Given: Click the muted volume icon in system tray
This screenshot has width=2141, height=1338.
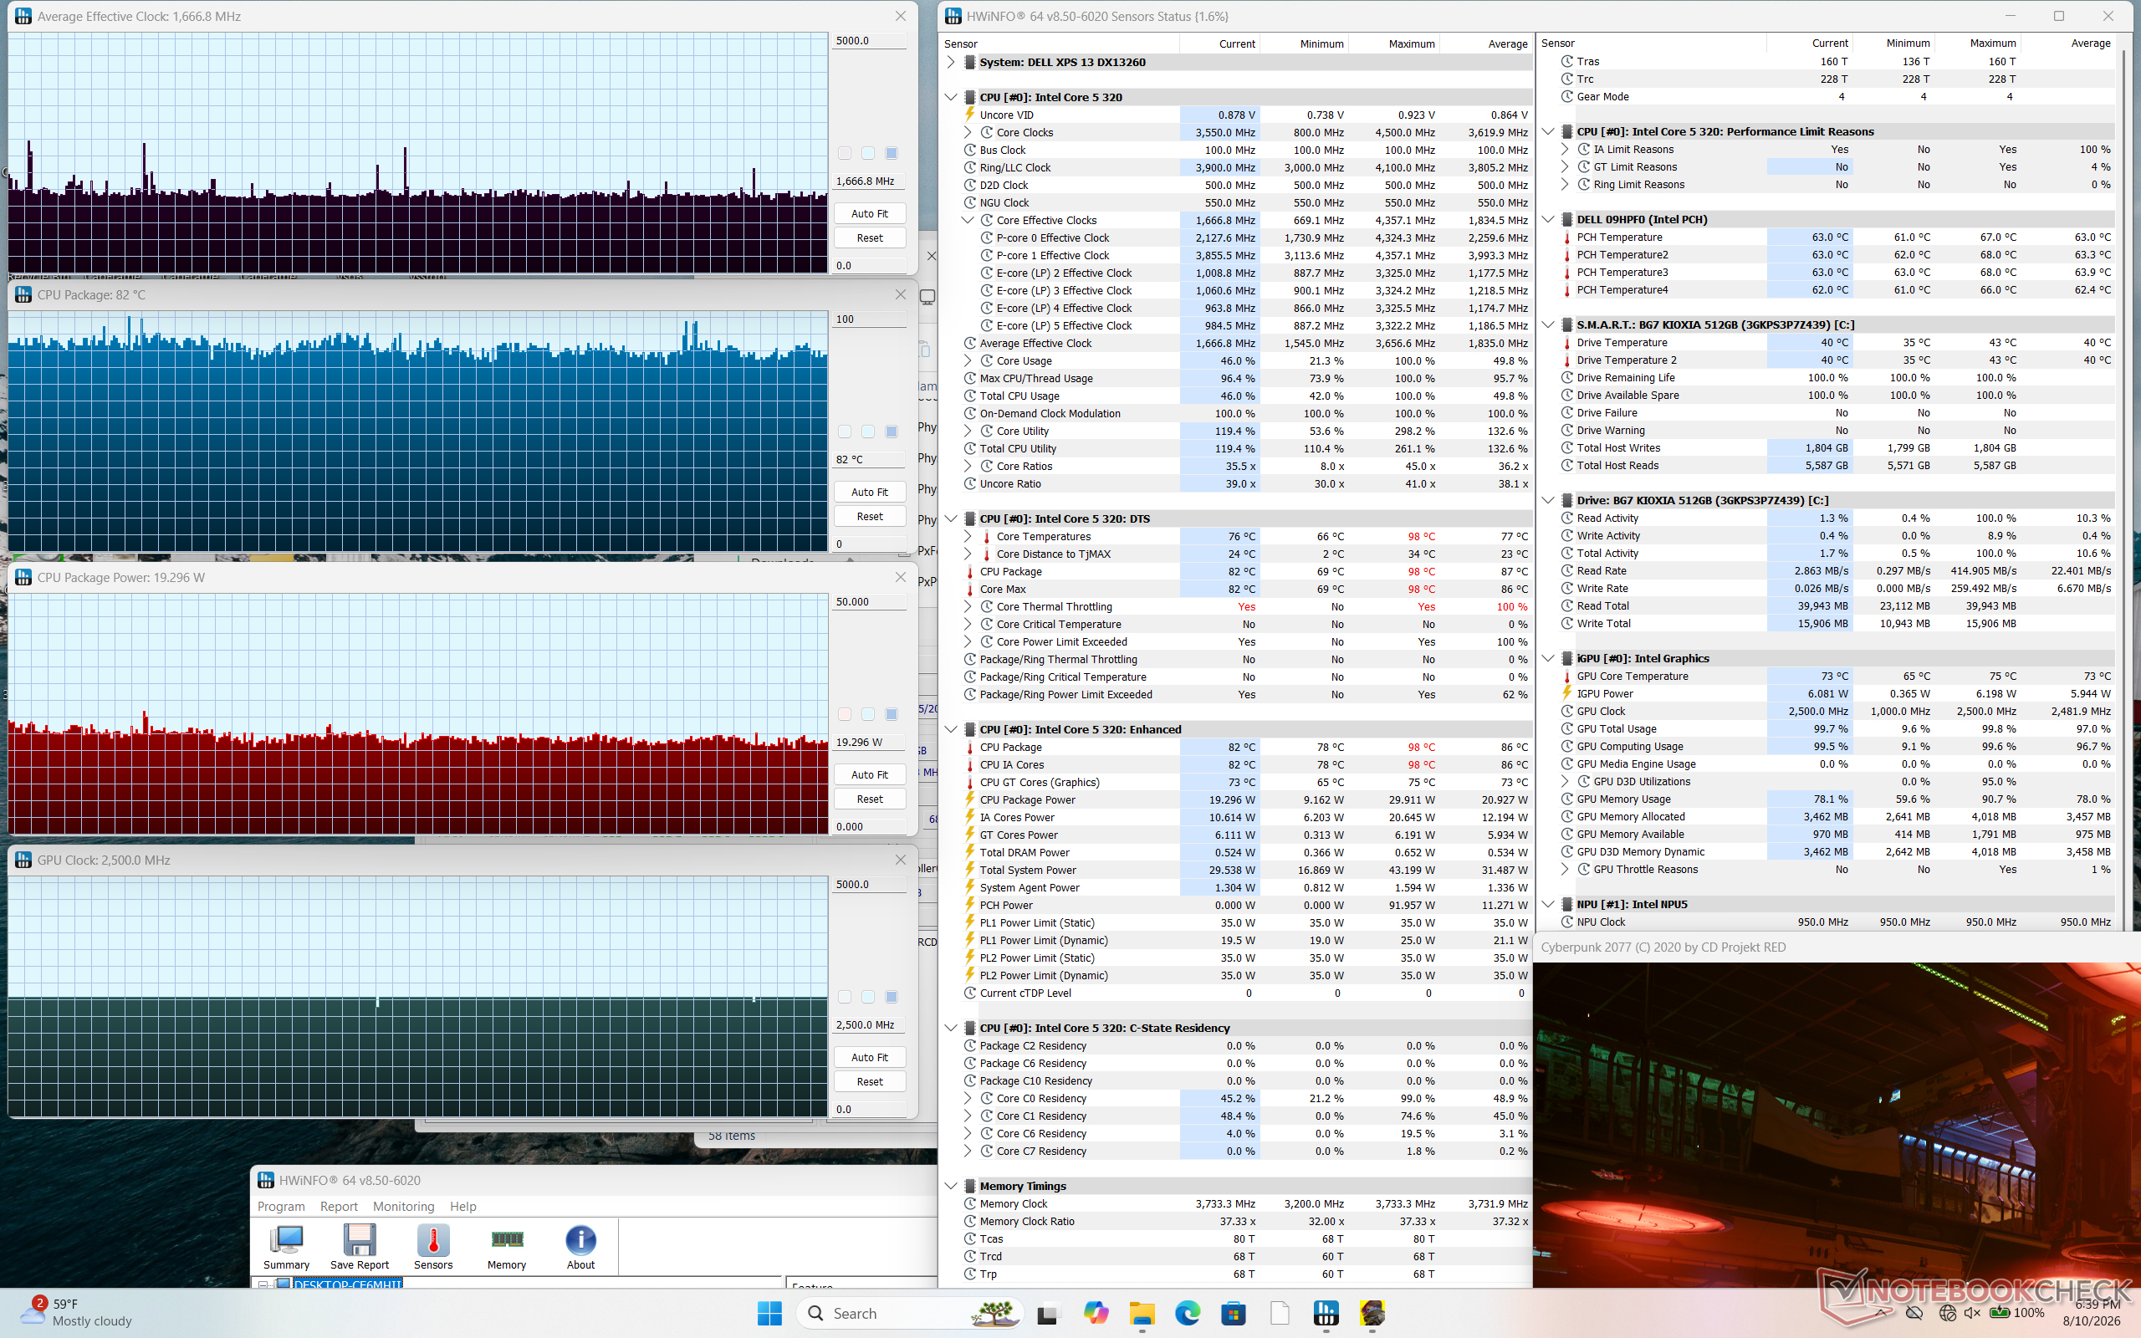Looking at the screenshot, I should pyautogui.click(x=1972, y=1313).
